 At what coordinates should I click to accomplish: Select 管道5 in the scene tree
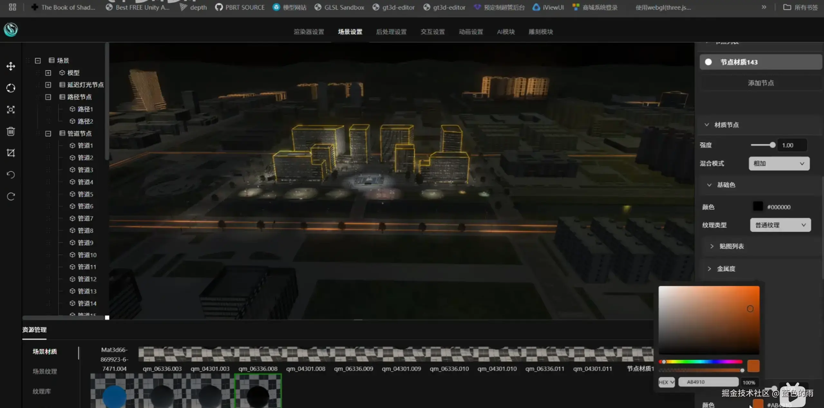(85, 194)
